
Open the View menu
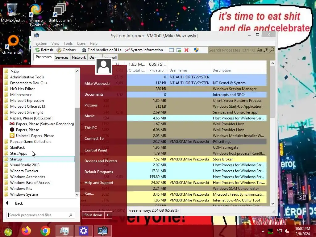click(55, 43)
